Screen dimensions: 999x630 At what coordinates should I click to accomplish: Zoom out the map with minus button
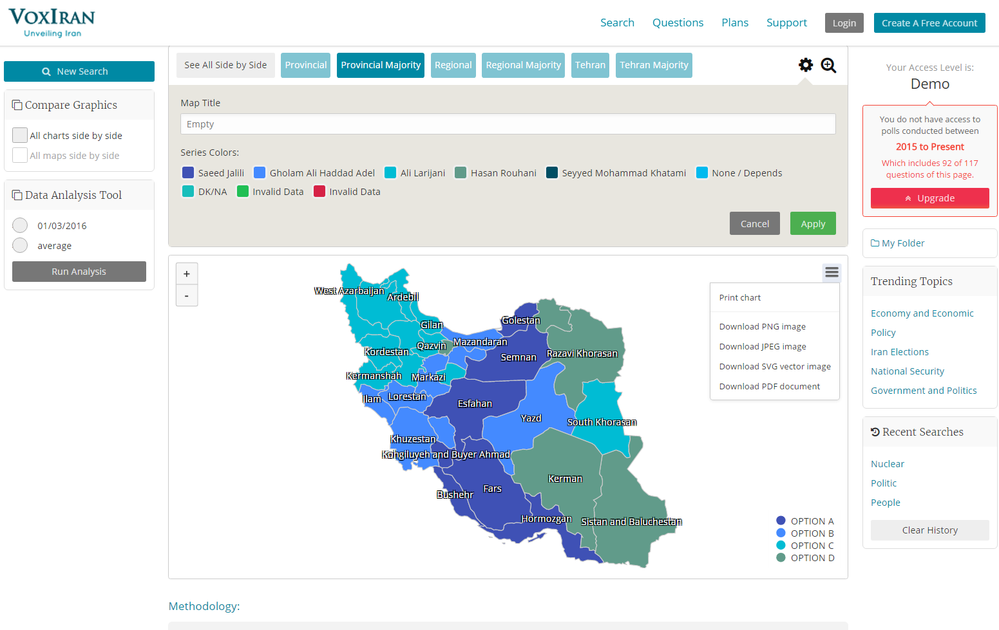point(187,295)
